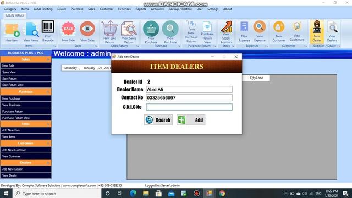This screenshot has height=198, width=352.
Task: Open View Dealer in the sidebar
Action: coord(26,175)
